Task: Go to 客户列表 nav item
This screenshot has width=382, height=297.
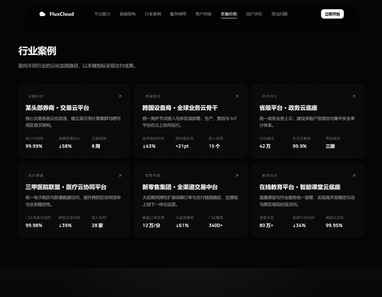Action: [x=203, y=14]
